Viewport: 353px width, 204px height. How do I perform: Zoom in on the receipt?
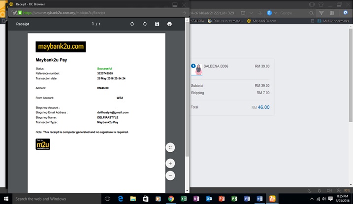pyautogui.click(x=170, y=164)
